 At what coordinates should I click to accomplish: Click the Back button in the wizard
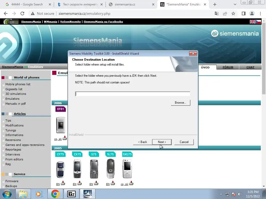tap(143, 142)
